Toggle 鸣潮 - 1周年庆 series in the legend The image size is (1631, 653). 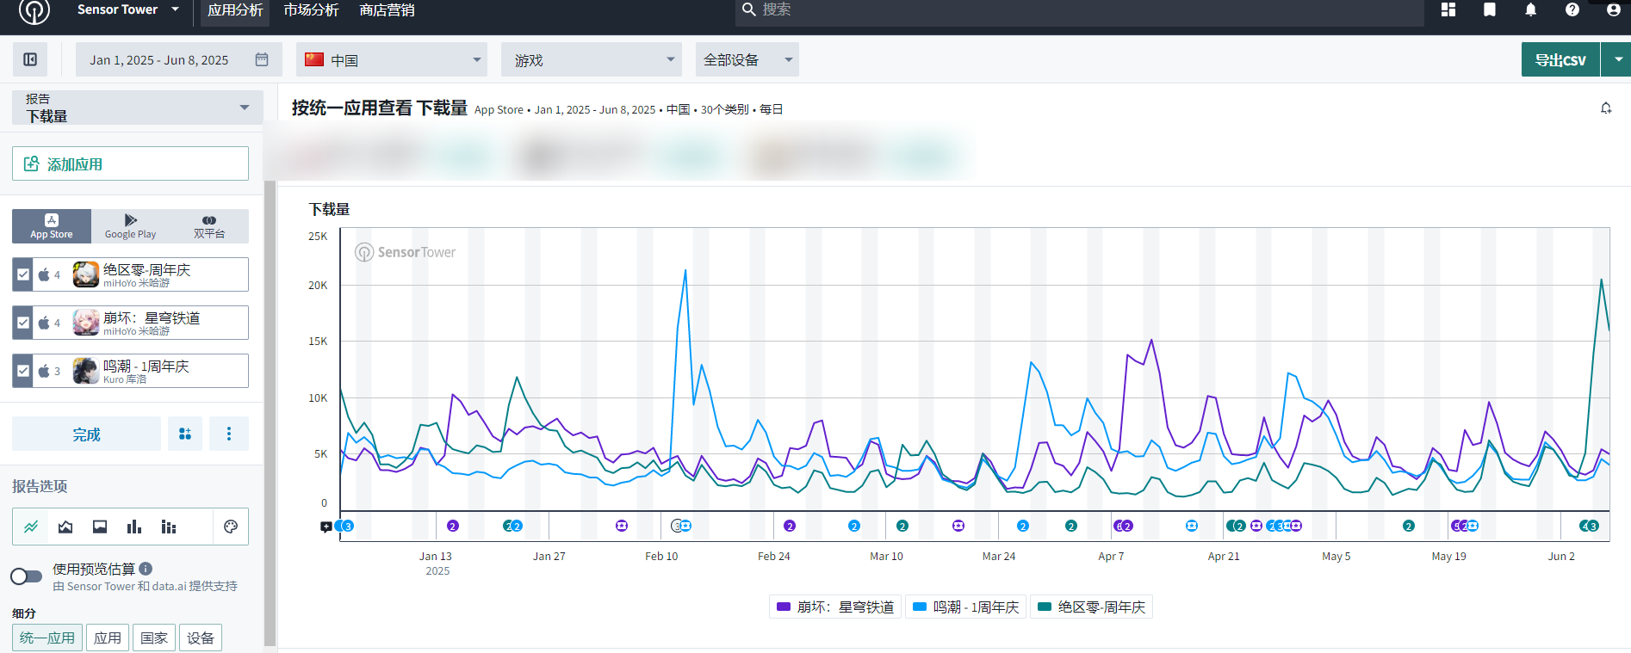[x=965, y=607]
